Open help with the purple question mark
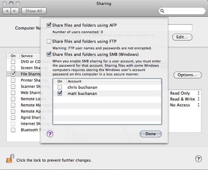The image size is (208, 170). (50, 134)
